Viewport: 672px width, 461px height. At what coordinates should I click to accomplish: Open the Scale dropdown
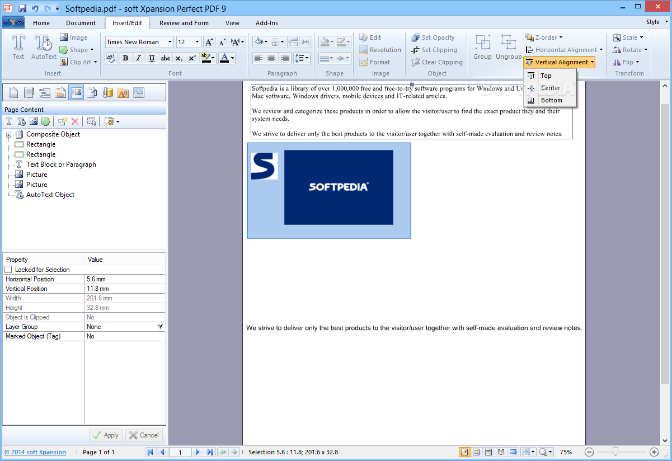pyautogui.click(x=628, y=37)
